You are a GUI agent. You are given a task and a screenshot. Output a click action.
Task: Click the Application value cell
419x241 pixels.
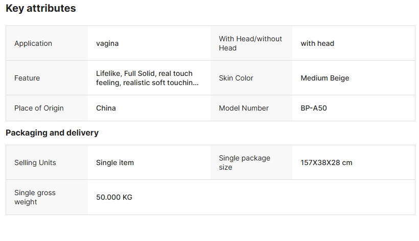pos(107,43)
